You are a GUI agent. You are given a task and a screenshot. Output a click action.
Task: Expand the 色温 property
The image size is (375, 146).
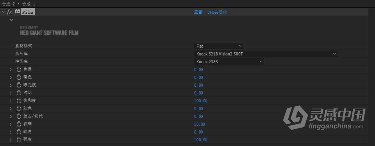tap(11, 70)
